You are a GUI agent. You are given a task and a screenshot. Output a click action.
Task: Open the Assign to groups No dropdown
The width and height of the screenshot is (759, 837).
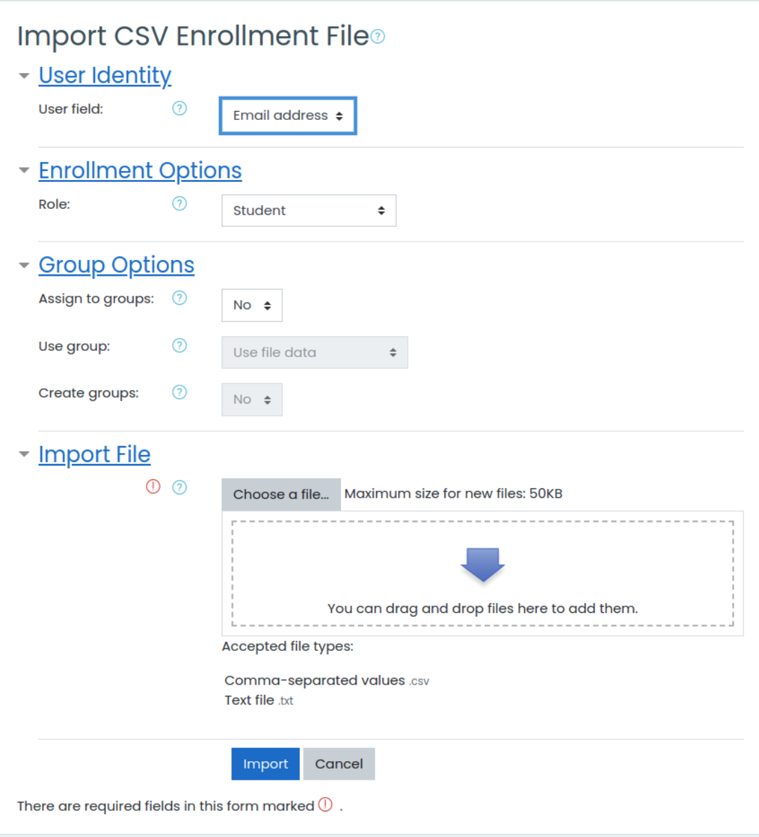pos(252,305)
